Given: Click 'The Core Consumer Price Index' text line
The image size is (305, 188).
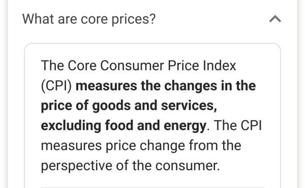Looking at the screenshot, I should click(138, 66).
